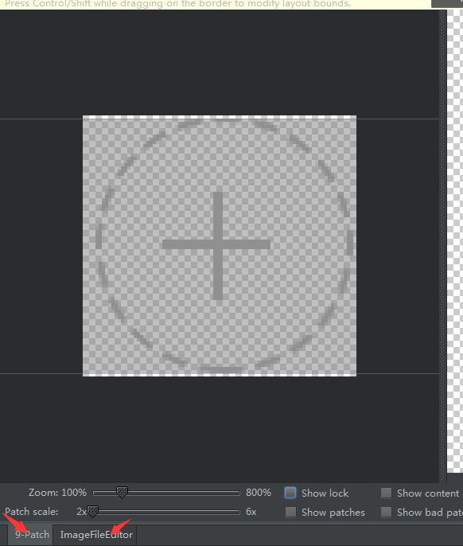Toggle the Show patches checkbox
The width and height of the screenshot is (463, 546).
tap(290, 512)
